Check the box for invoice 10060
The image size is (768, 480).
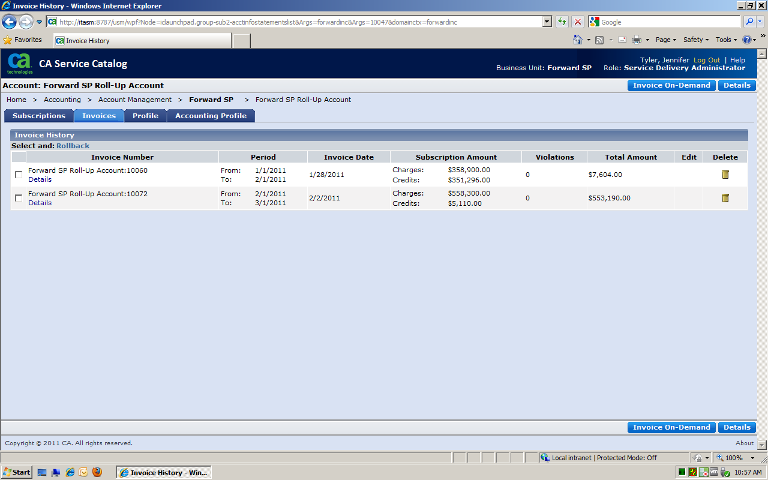(19, 175)
